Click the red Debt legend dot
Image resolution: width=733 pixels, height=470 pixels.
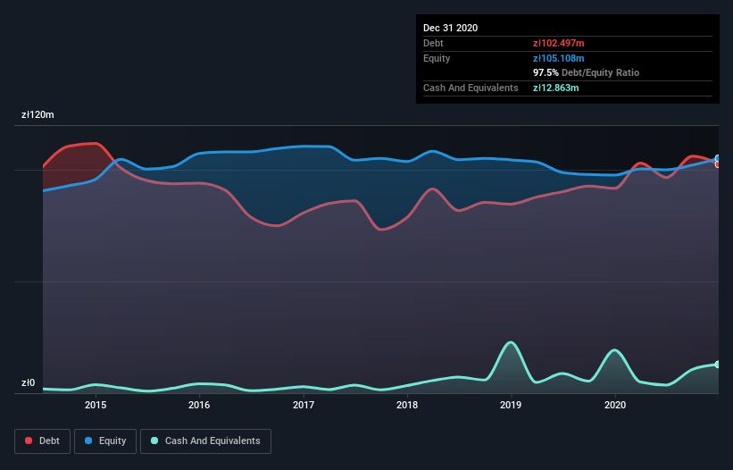[x=29, y=441]
